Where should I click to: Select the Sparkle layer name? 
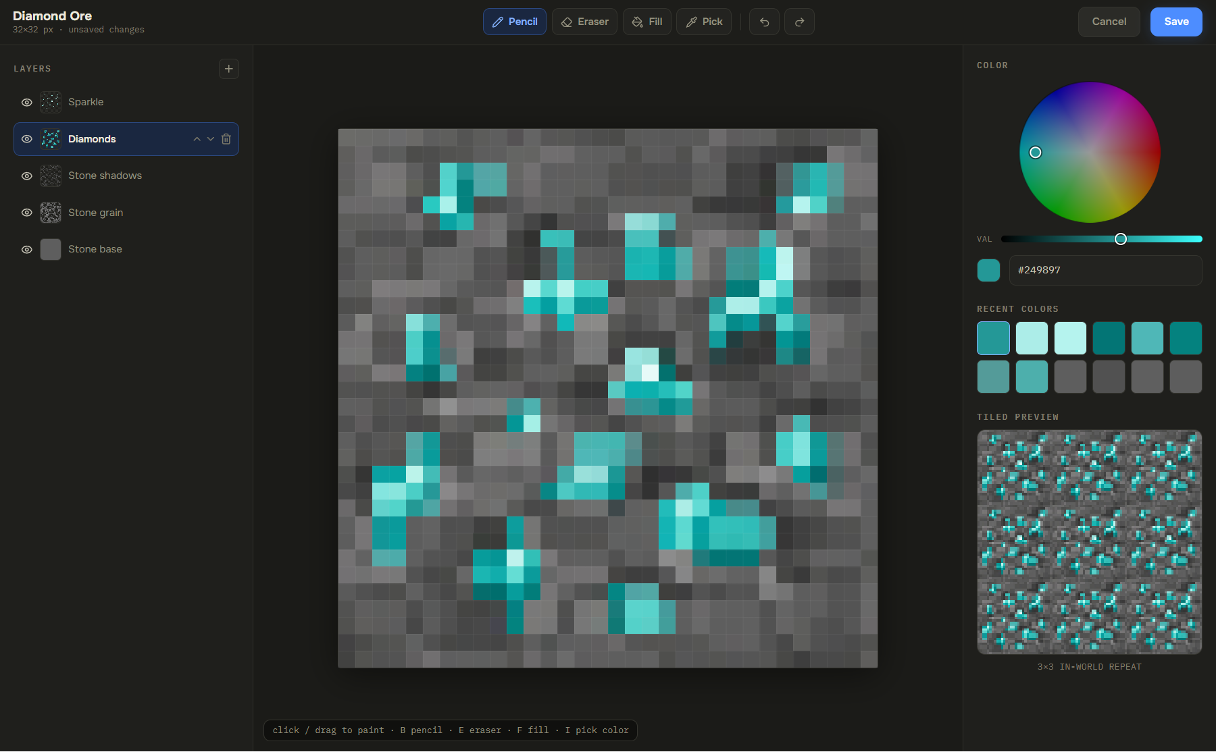point(86,102)
